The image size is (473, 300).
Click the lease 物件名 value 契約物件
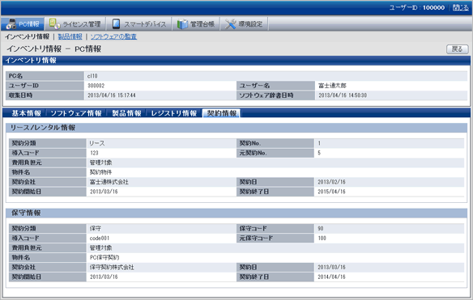coord(100,172)
